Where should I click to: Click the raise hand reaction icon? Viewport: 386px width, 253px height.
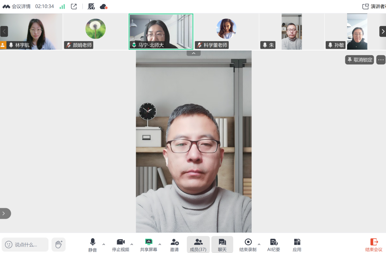coord(58,244)
